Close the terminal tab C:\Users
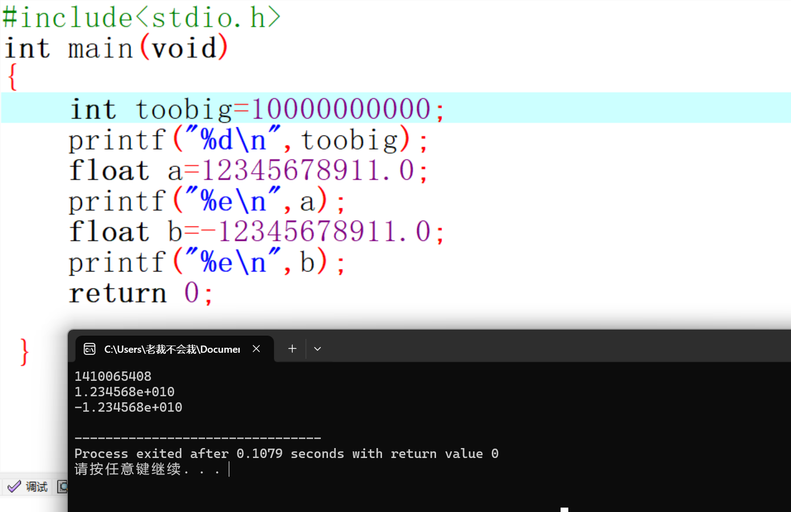 coord(256,349)
